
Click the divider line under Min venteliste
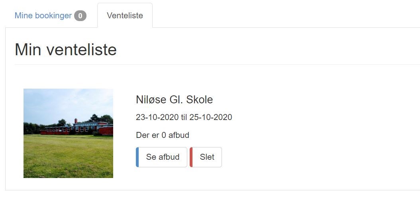[217, 64]
